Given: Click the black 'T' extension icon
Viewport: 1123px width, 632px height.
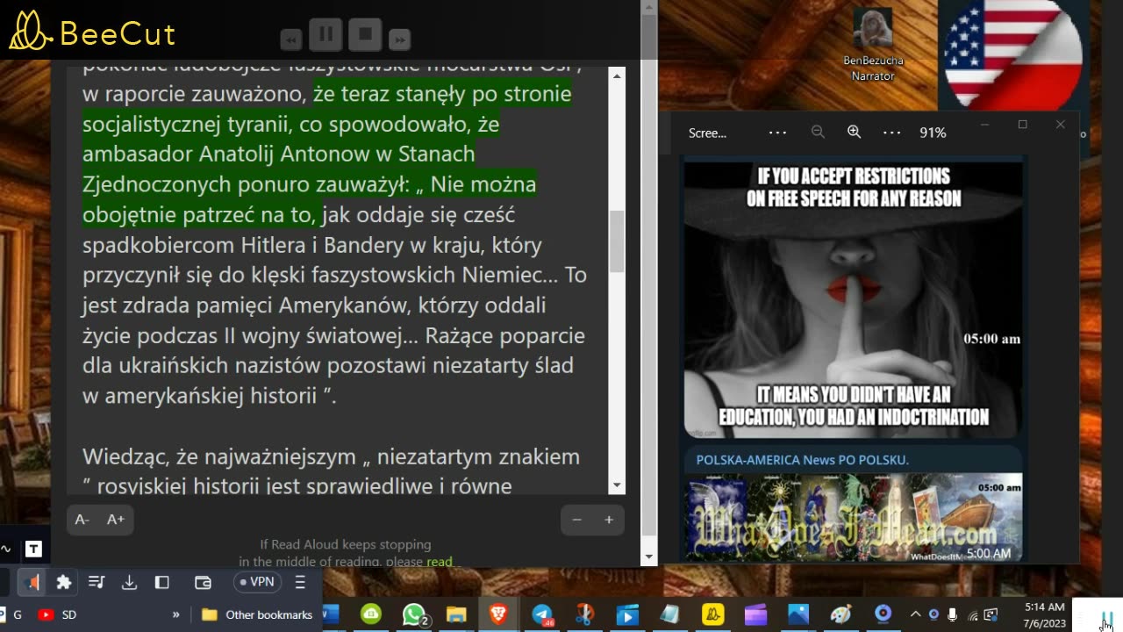Looking at the screenshot, I should 33,549.
